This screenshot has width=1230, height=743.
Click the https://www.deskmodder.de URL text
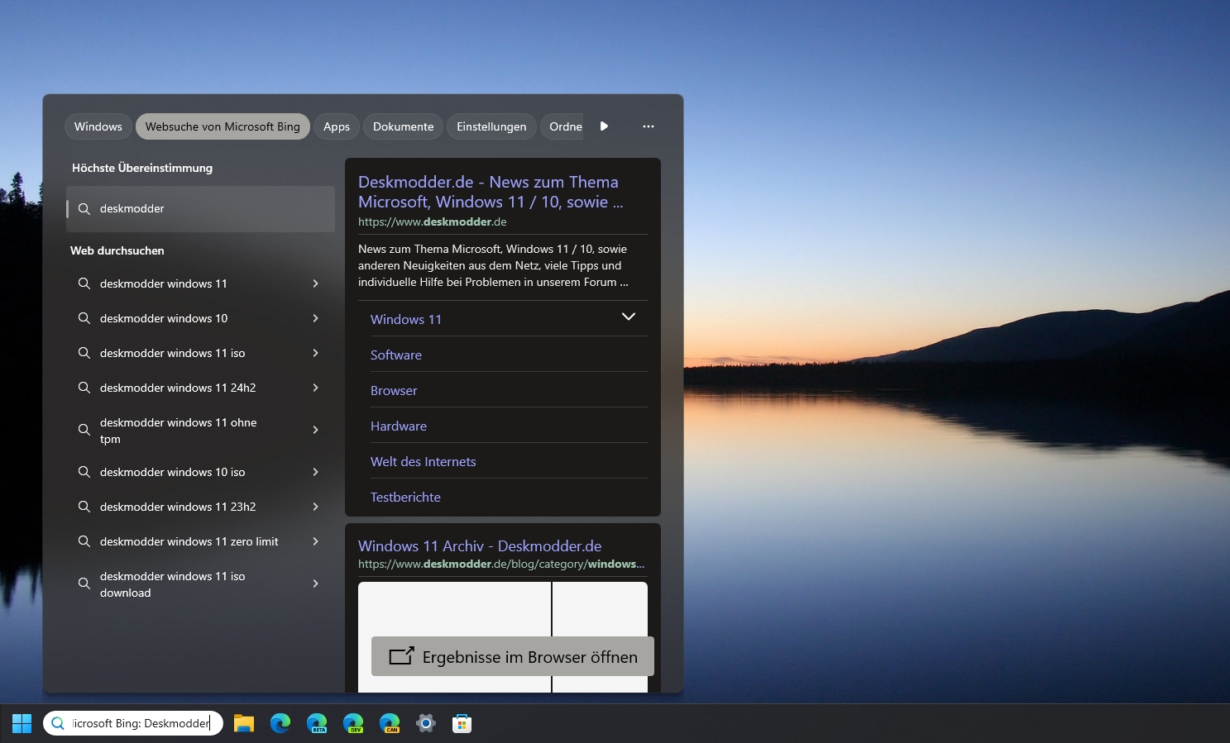tap(433, 221)
